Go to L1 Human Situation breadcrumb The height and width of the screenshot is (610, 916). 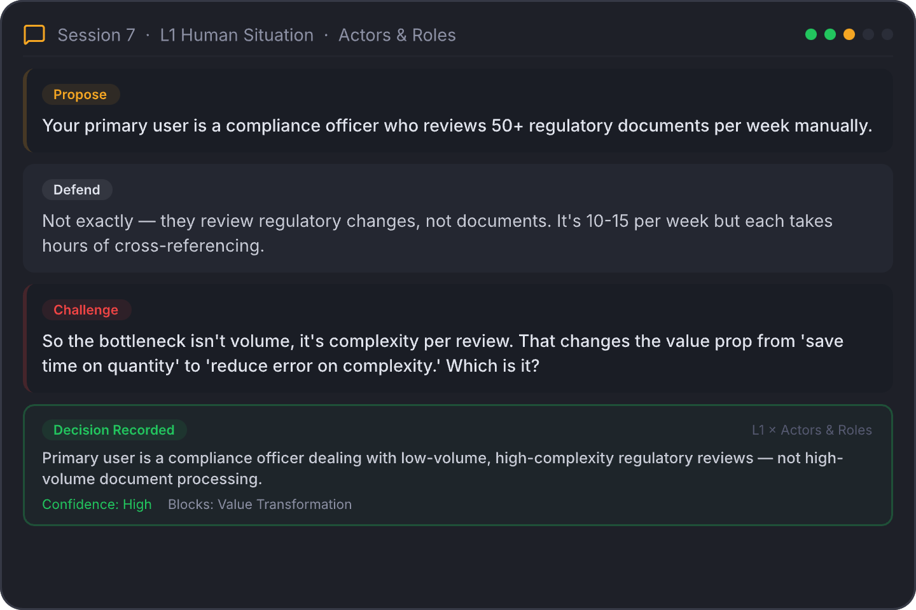[x=237, y=35]
